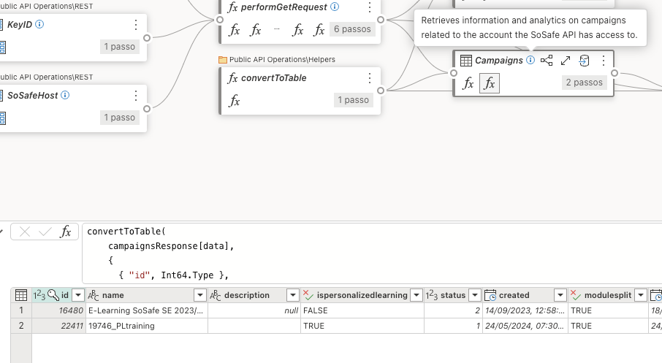Open the filter dropdown for the name column
The image size is (662, 363).
pyautogui.click(x=199, y=295)
